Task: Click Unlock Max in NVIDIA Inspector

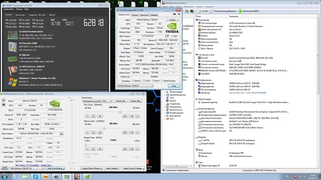Action: pos(135,101)
